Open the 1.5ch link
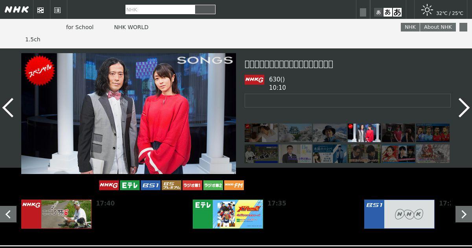The width and height of the screenshot is (472, 248). (33, 39)
